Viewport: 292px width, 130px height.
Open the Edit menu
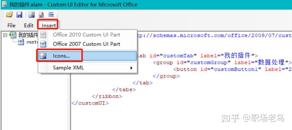pyautogui.click(x=29, y=25)
